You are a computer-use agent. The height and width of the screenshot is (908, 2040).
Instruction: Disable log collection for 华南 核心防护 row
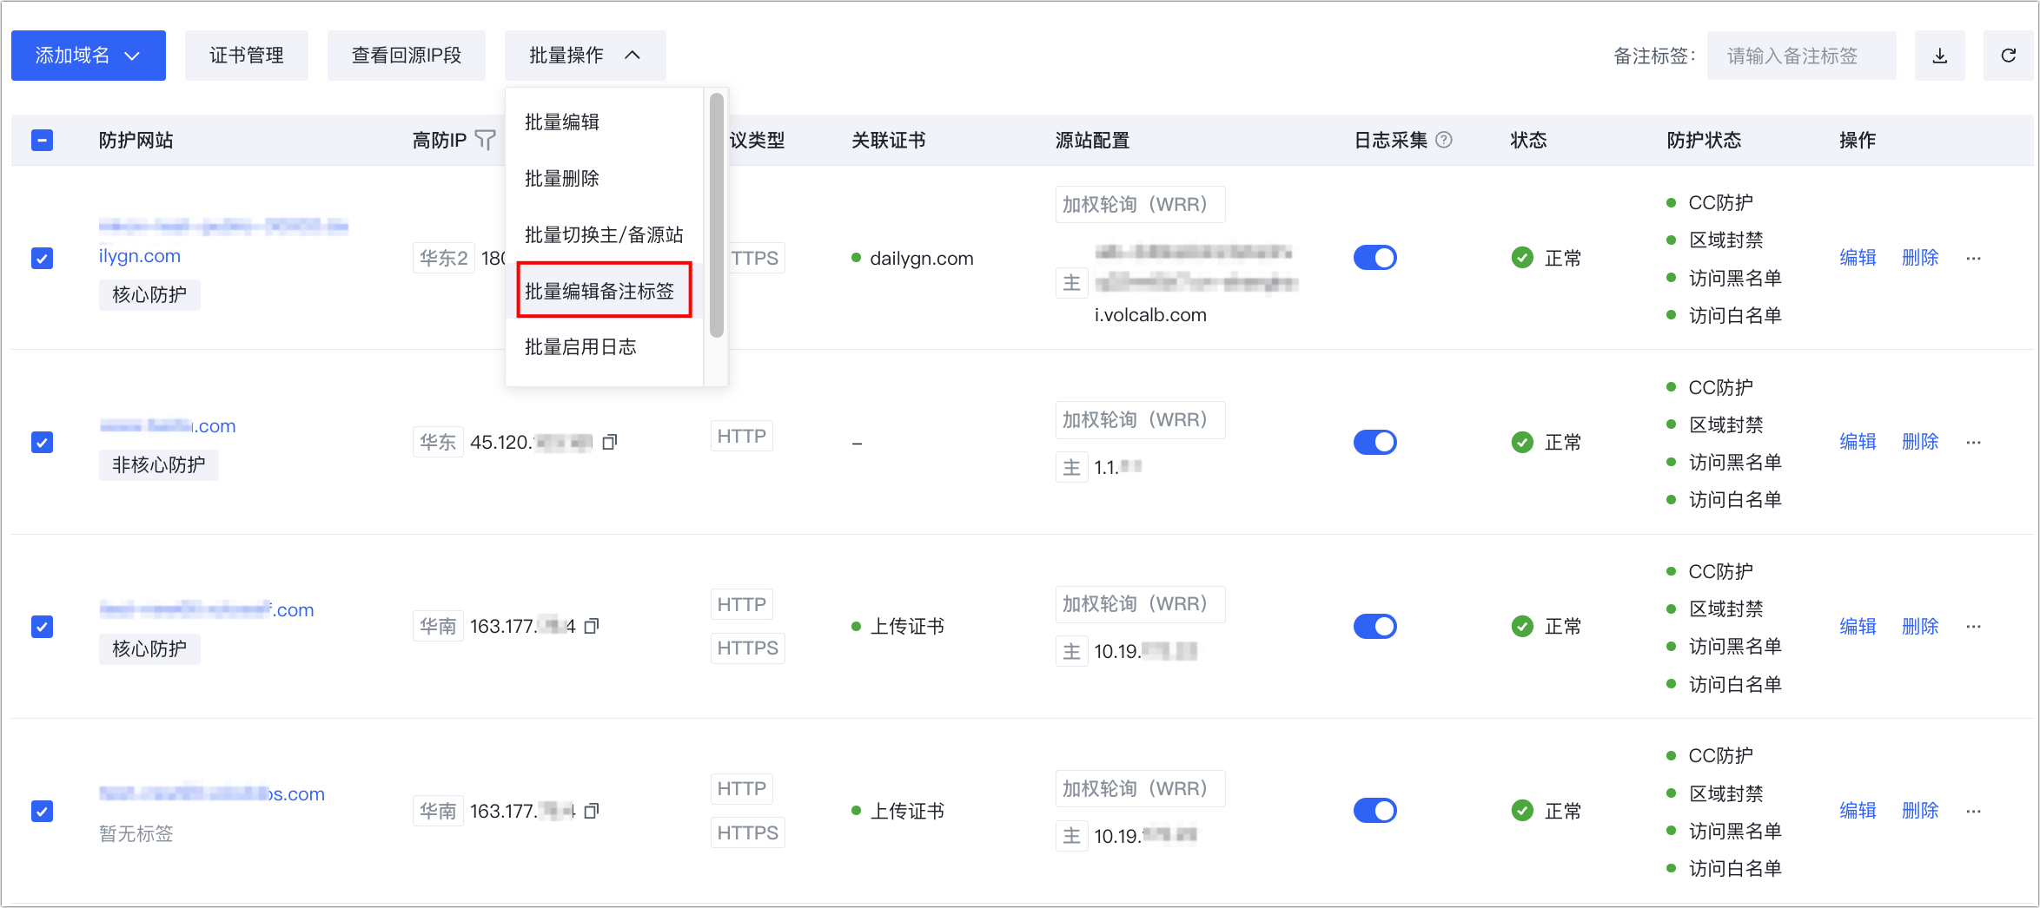pos(1374,626)
